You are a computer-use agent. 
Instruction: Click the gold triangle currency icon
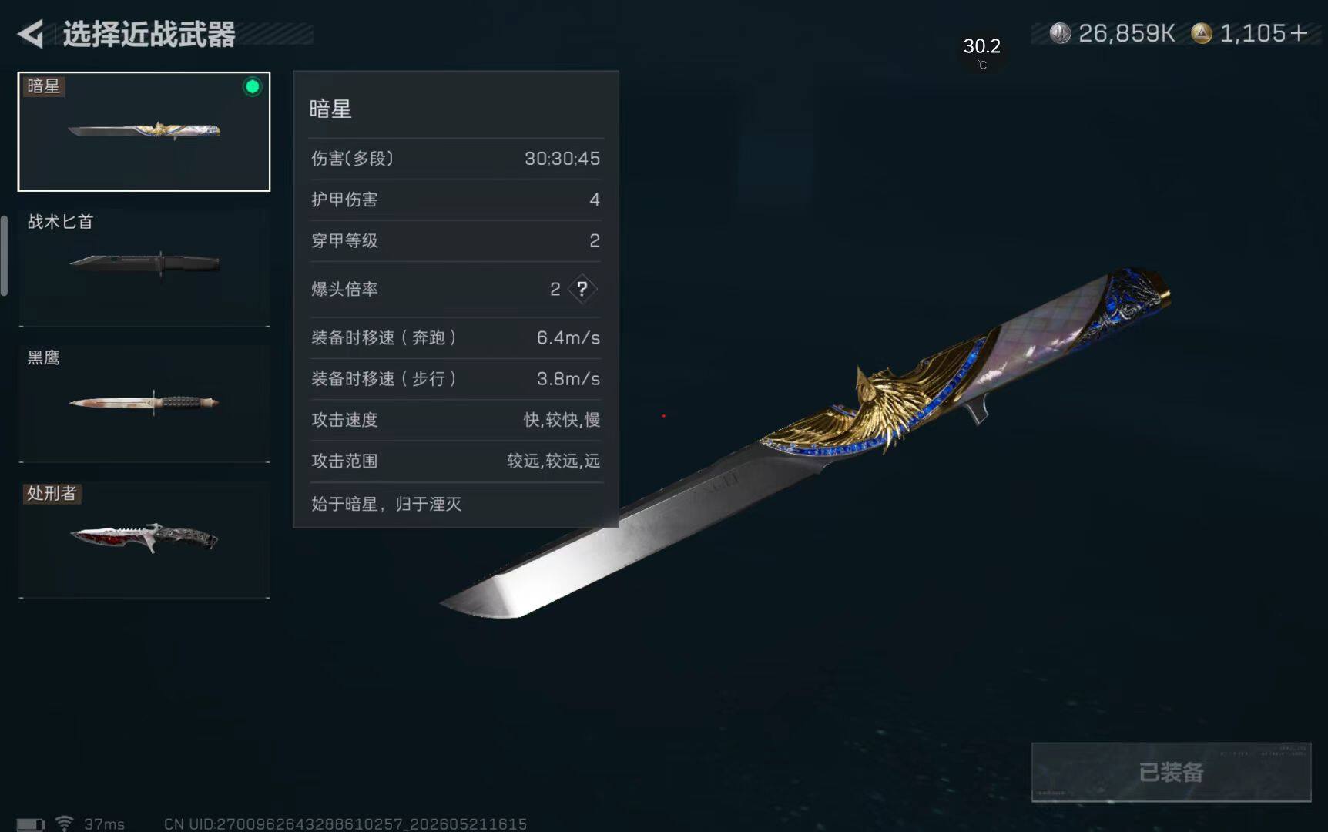pyautogui.click(x=1201, y=33)
